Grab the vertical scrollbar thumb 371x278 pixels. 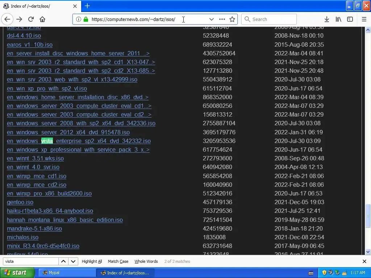pos(368,216)
